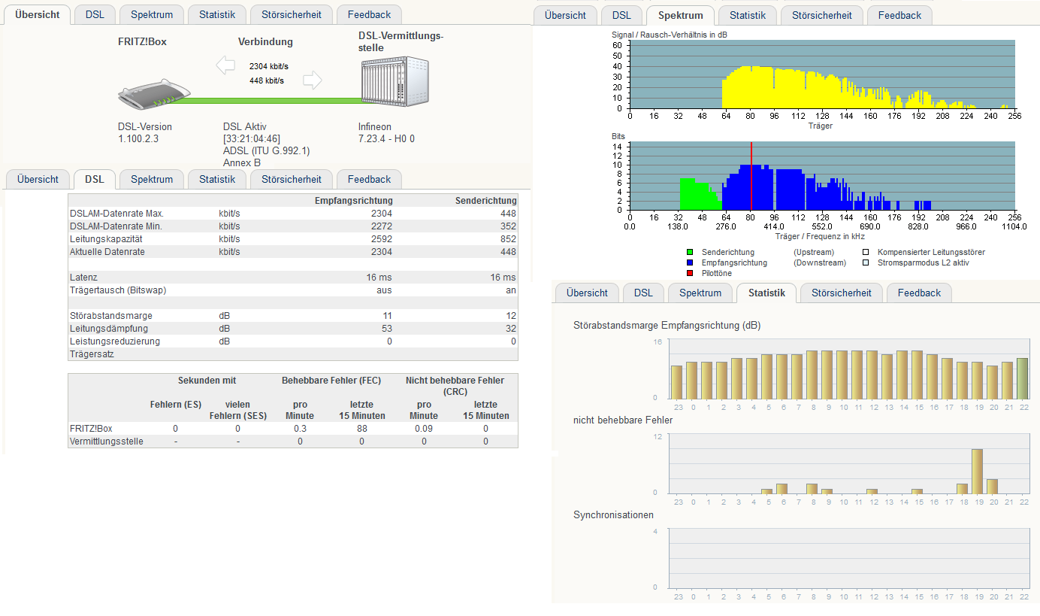Click the green margin bar at hour 22
Image resolution: width=1040 pixels, height=616 pixels.
point(1023,379)
